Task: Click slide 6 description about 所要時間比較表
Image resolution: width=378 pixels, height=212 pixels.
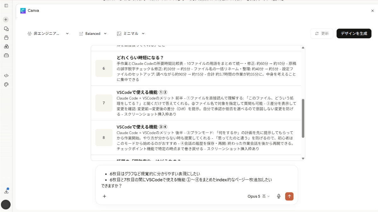Action: click(206, 72)
